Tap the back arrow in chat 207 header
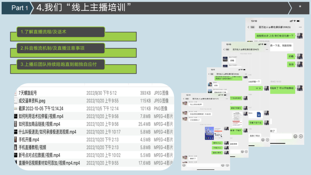Image resolution: width=311 pixels, height=175 pixels. [183, 99]
